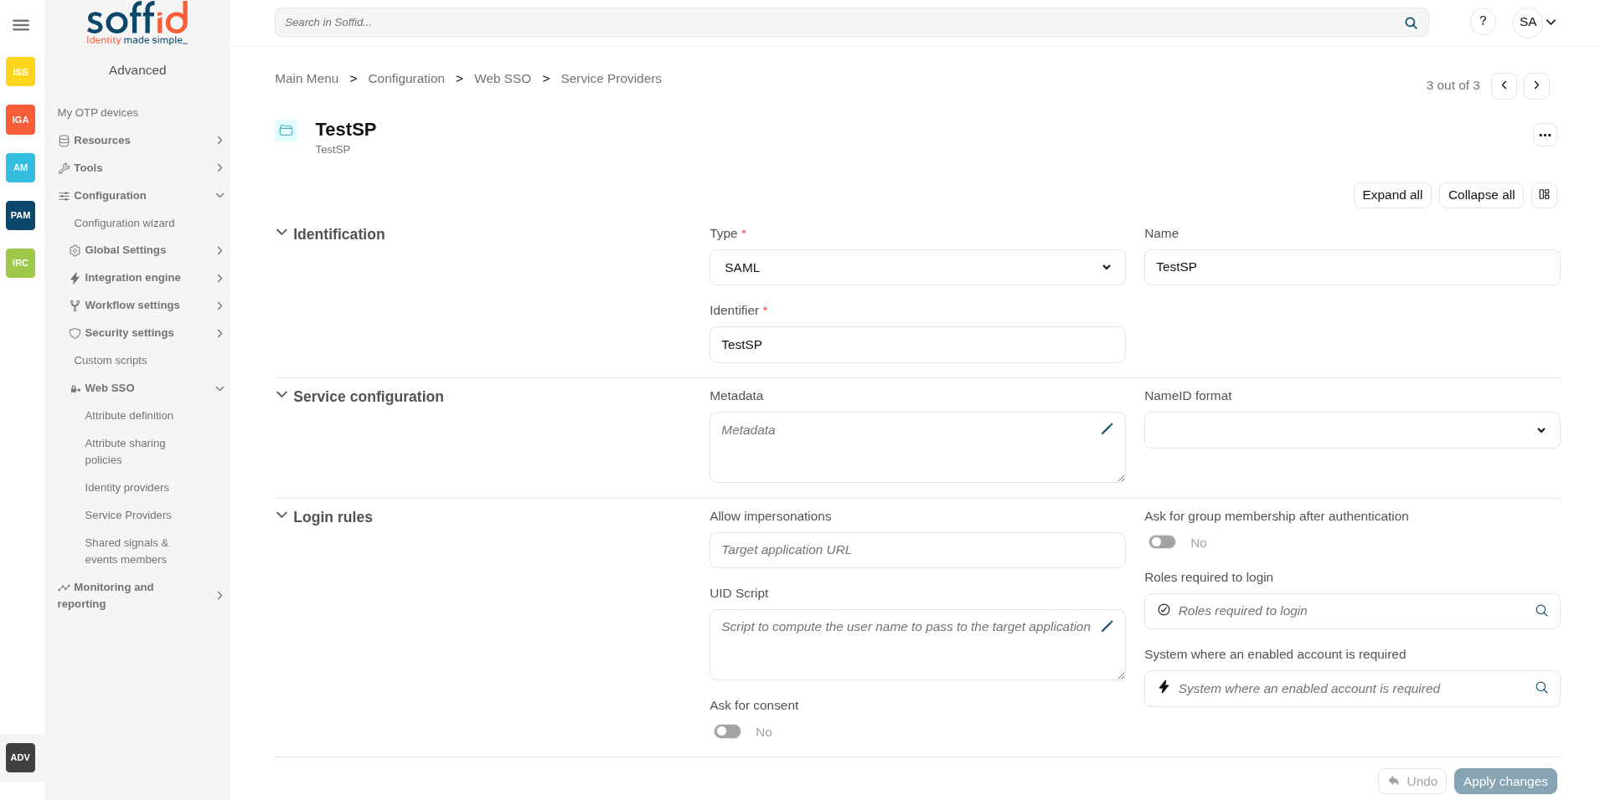The height and width of the screenshot is (800, 1600).
Task: Go to the previous record arrow
Action: pyautogui.click(x=1504, y=85)
